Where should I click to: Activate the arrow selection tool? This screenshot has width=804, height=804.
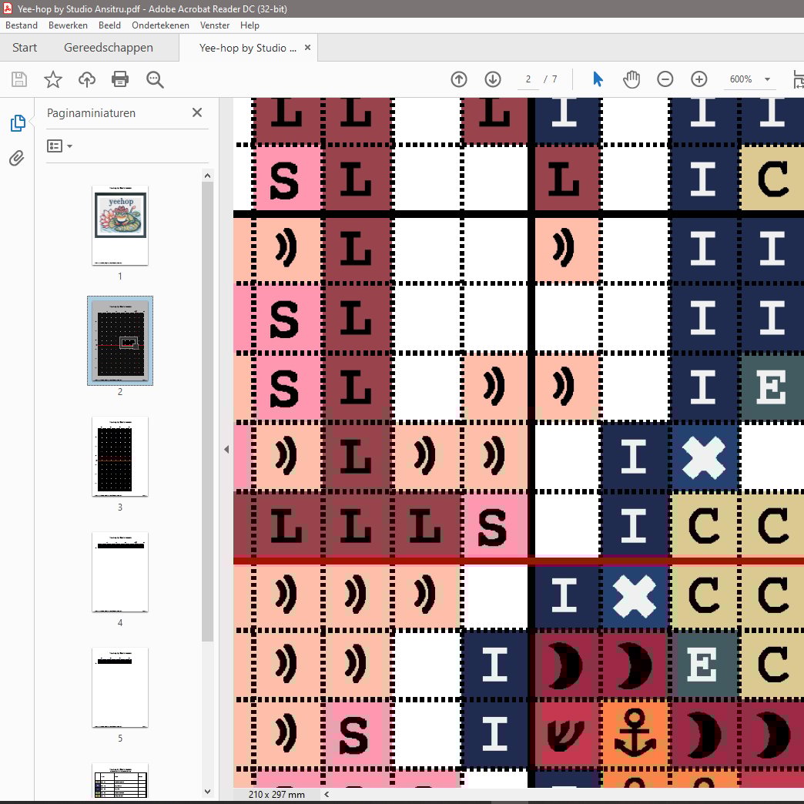(598, 79)
